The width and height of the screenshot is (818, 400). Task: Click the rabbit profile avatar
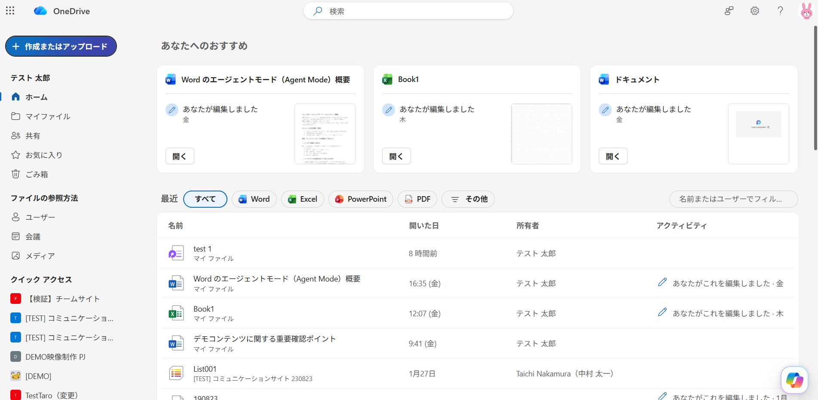pos(806,11)
